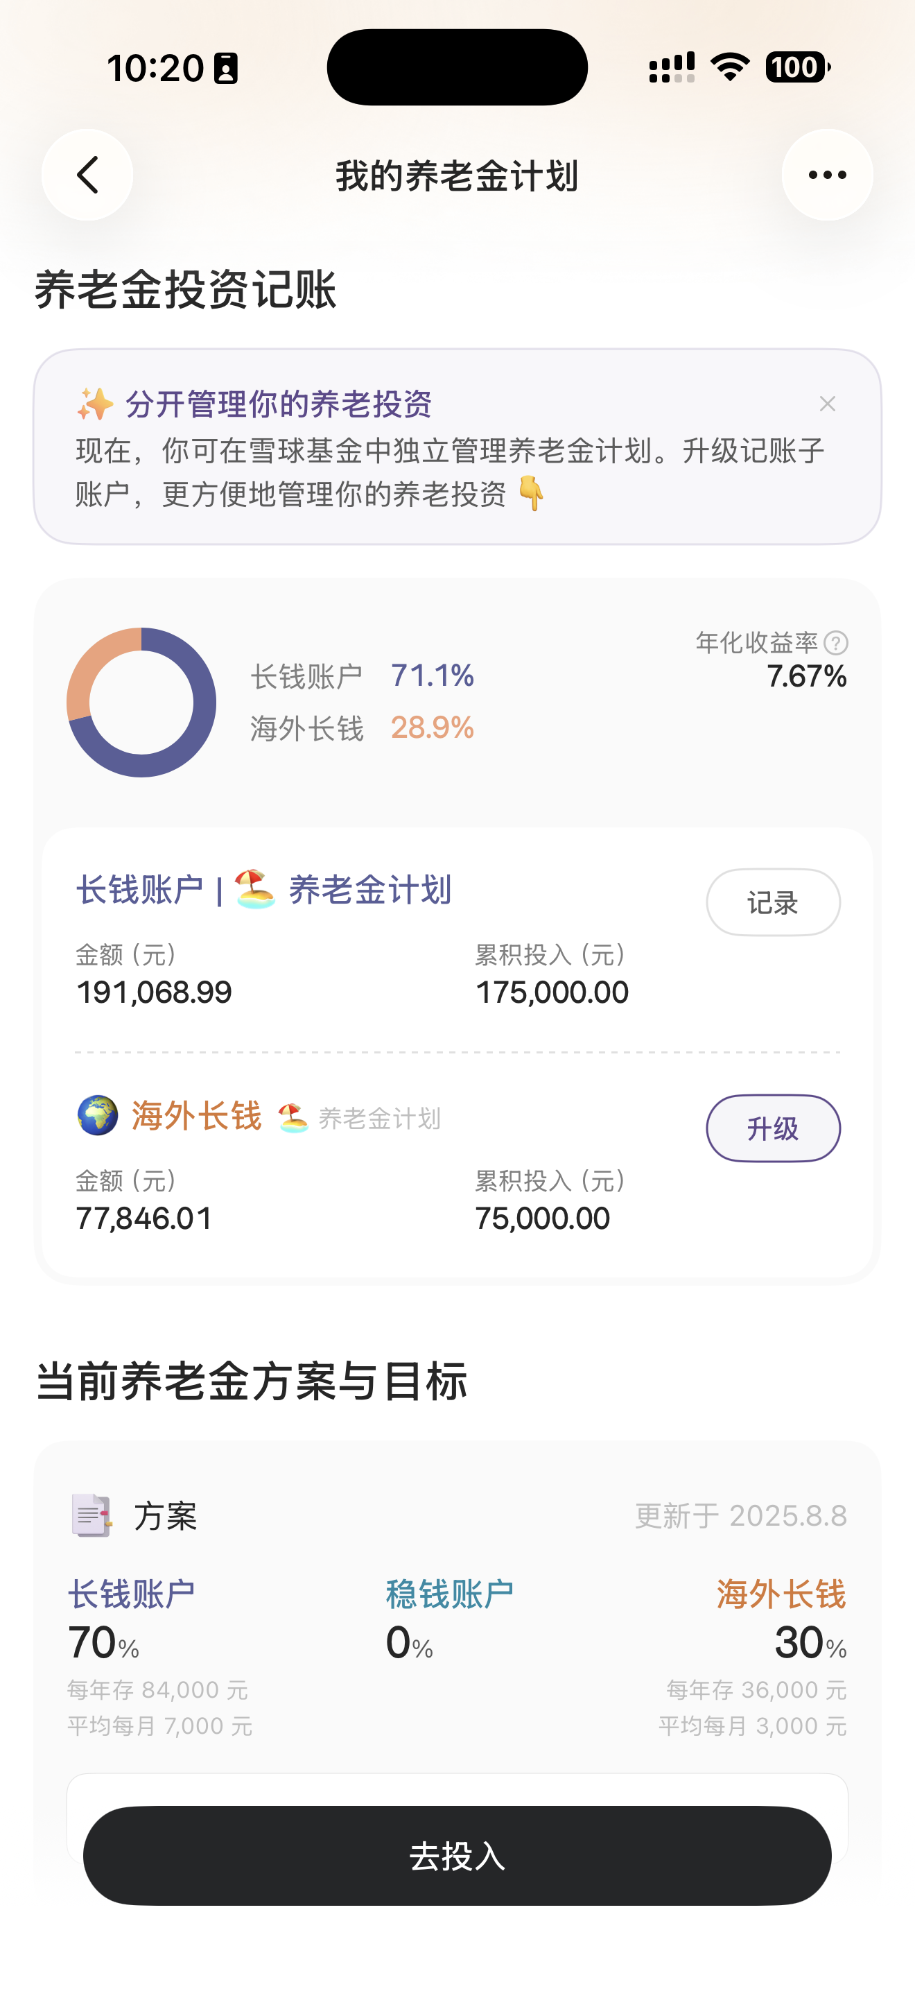This screenshot has width=915, height=1989.
Task: Tap the 升级 button for 海外长钱
Action: click(x=773, y=1128)
